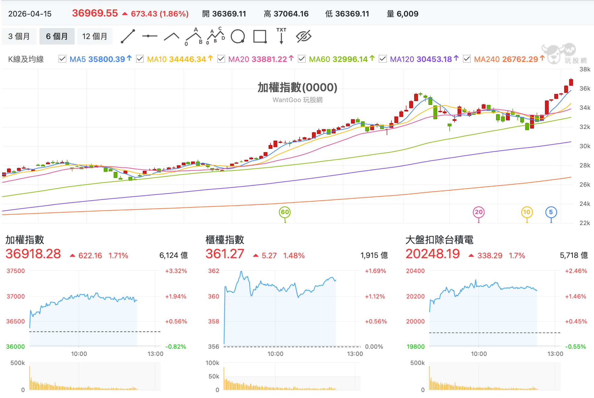Toggle the MA60 line checkbox

pos(302,59)
